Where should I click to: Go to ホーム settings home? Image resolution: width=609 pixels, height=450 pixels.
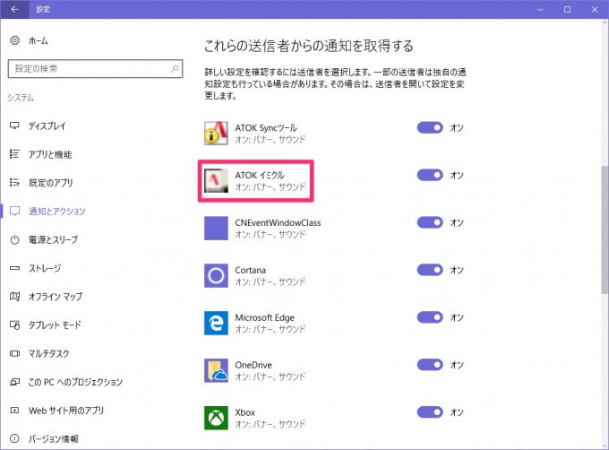pos(38,40)
